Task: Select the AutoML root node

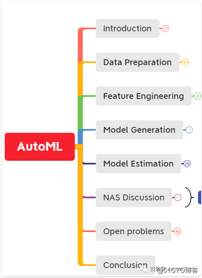Action: [40, 147]
